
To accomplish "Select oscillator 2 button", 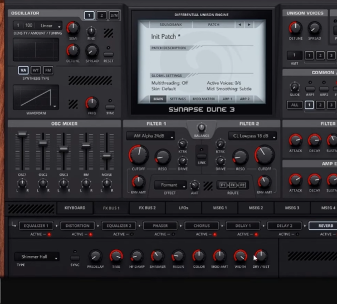I will point(101,15).
